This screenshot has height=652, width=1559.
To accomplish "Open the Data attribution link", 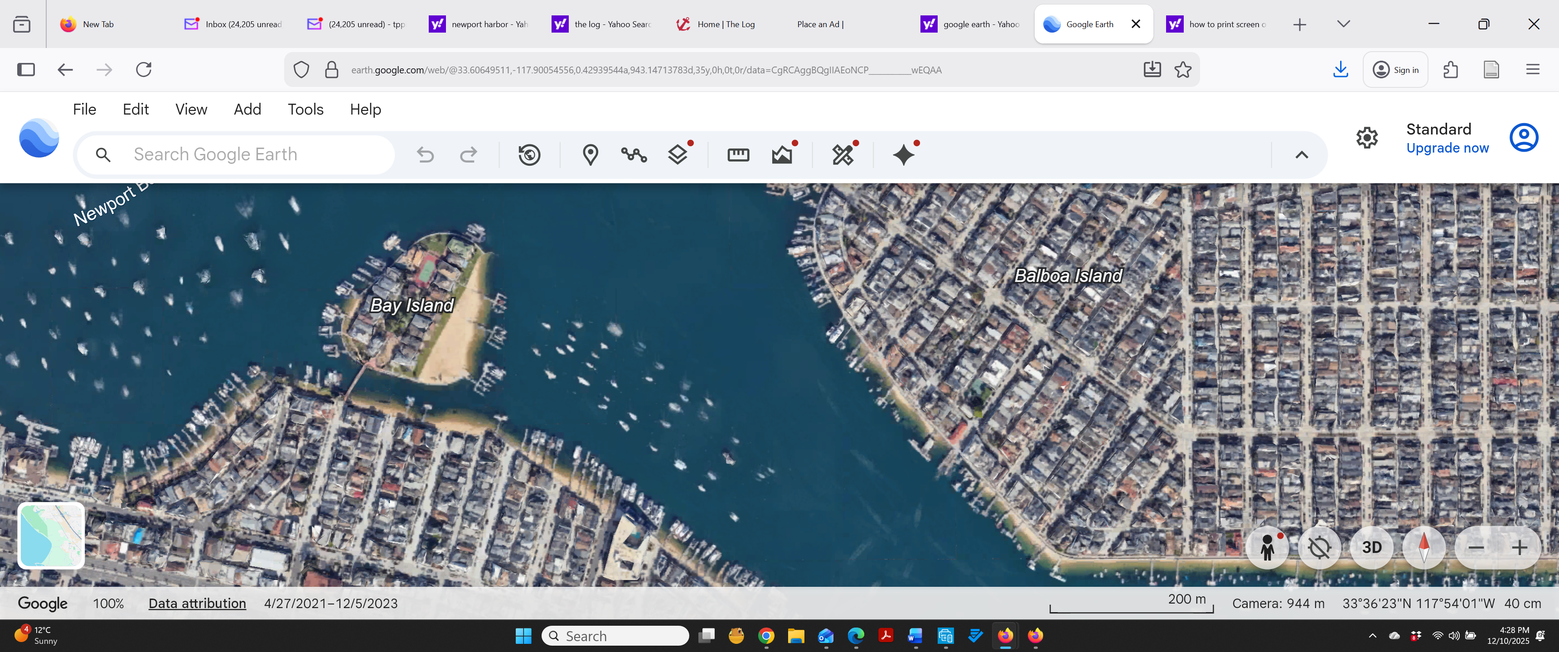I will pos(197,604).
